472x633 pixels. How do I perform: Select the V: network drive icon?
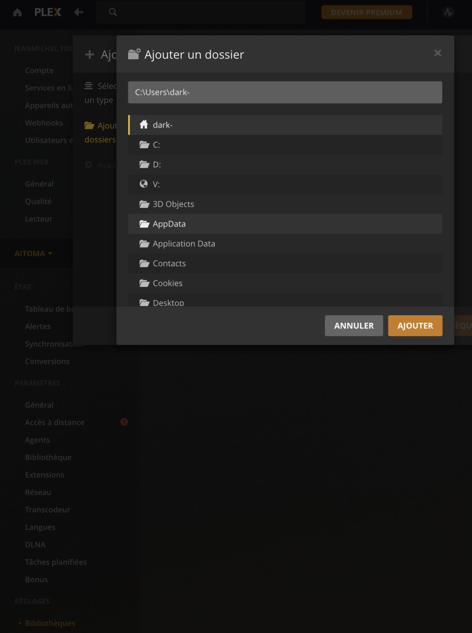coord(144,184)
